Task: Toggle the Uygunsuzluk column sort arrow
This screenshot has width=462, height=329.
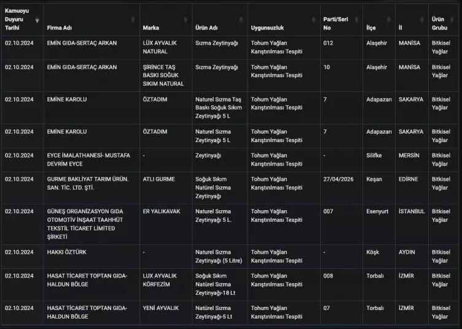Action: (x=314, y=20)
